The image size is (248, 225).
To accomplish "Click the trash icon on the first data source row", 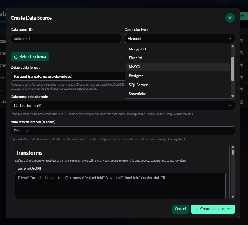I will (241, 41).
